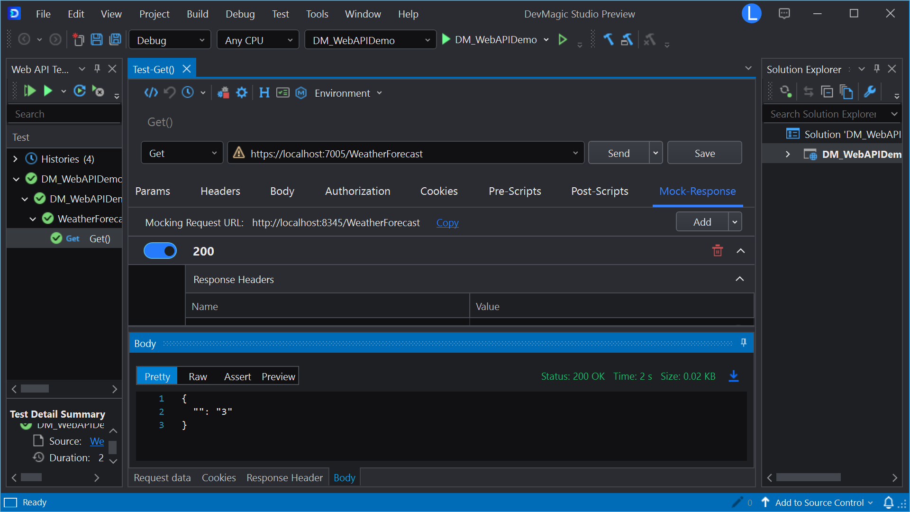Image resolution: width=910 pixels, height=512 pixels.
Task: Open the Get method dropdown
Action: pyautogui.click(x=214, y=153)
